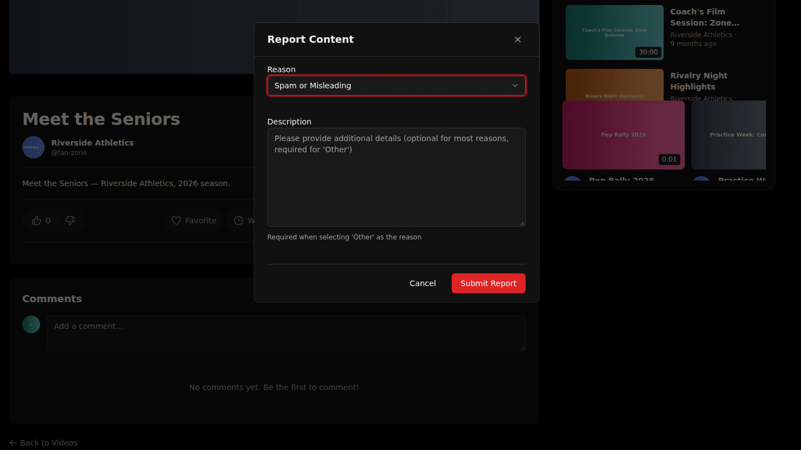The image size is (801, 450).
Task: Open Coach's Film Session title link
Action: [x=705, y=17]
